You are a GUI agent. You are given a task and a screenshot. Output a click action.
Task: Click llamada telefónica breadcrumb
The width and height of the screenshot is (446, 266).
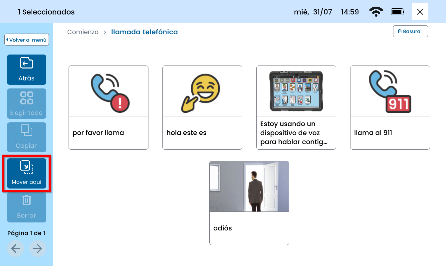click(144, 32)
